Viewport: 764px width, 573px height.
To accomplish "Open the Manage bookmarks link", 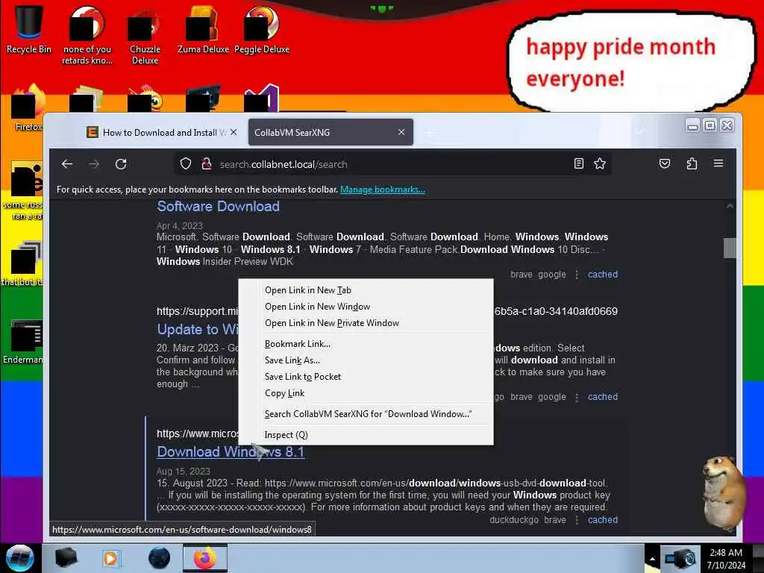I will click(383, 190).
